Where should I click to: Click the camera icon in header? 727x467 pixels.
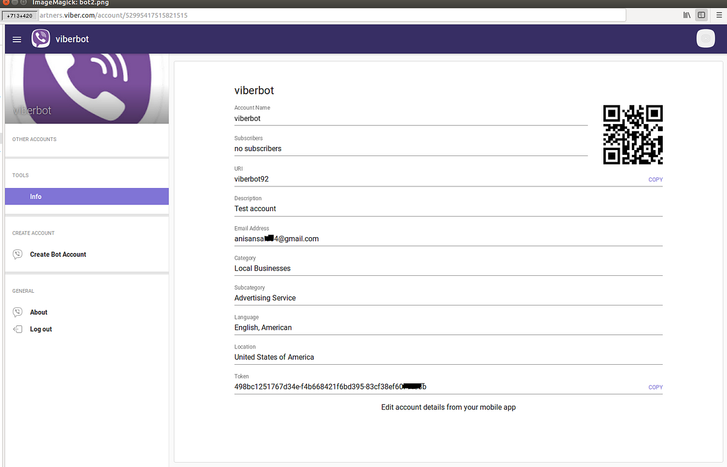(x=705, y=39)
